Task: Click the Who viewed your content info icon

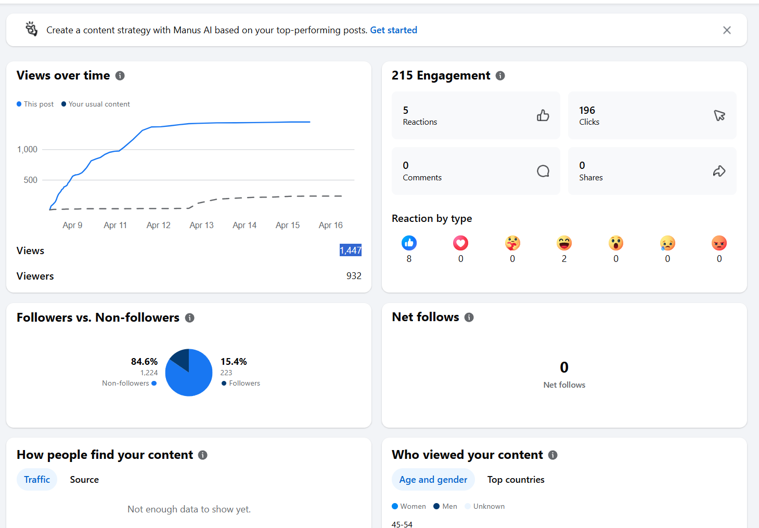Action: pyautogui.click(x=553, y=455)
